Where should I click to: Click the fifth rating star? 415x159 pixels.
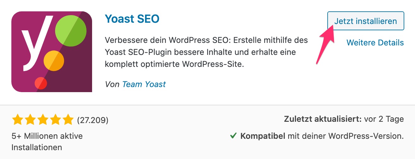[67, 120]
